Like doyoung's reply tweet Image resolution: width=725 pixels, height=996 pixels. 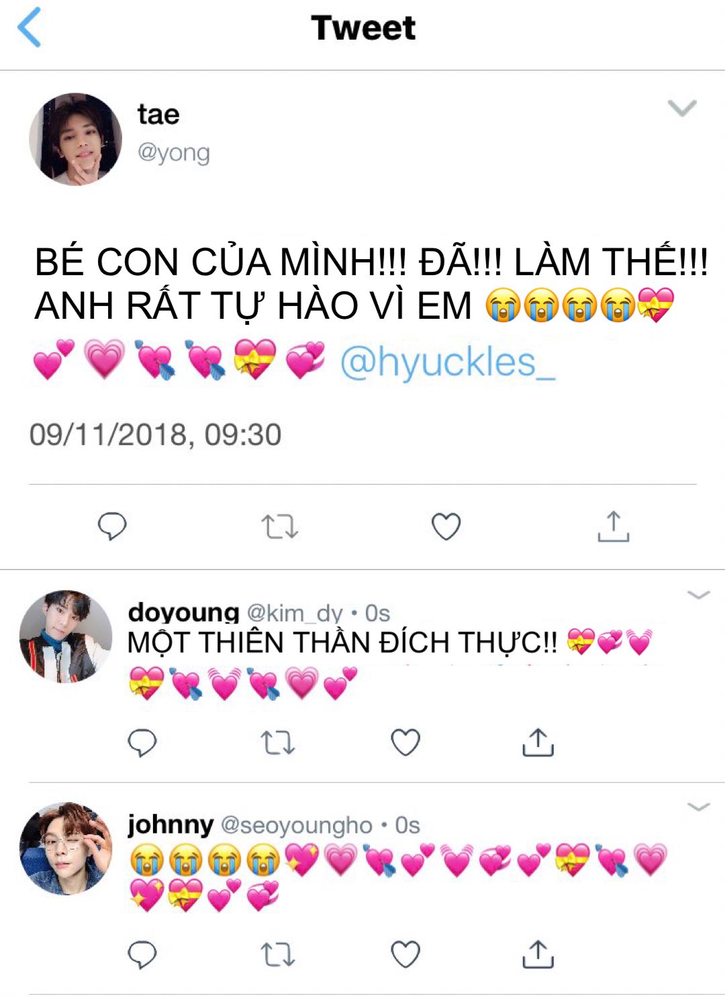click(405, 742)
